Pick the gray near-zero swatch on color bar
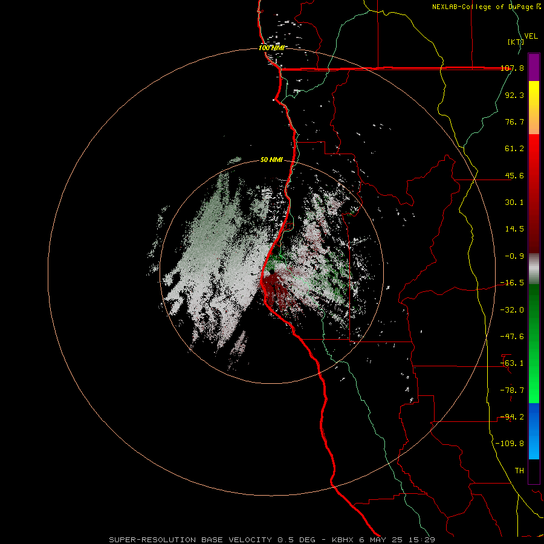 click(x=534, y=269)
